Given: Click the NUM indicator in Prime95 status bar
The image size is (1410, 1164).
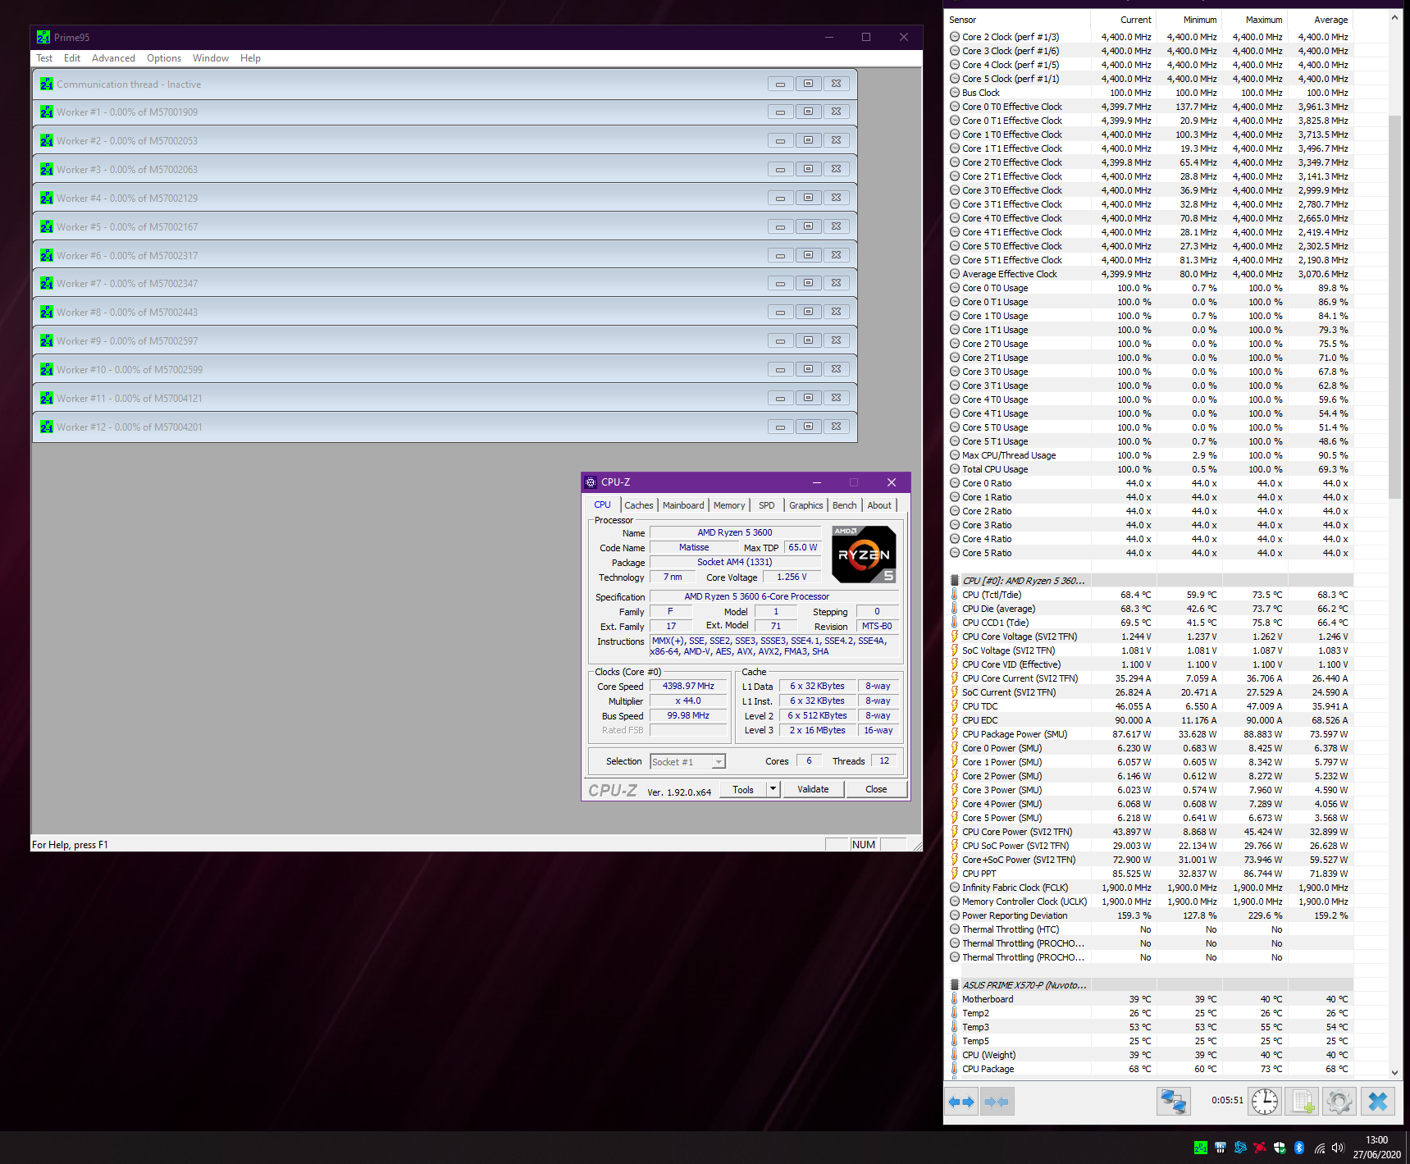Looking at the screenshot, I should 864,844.
